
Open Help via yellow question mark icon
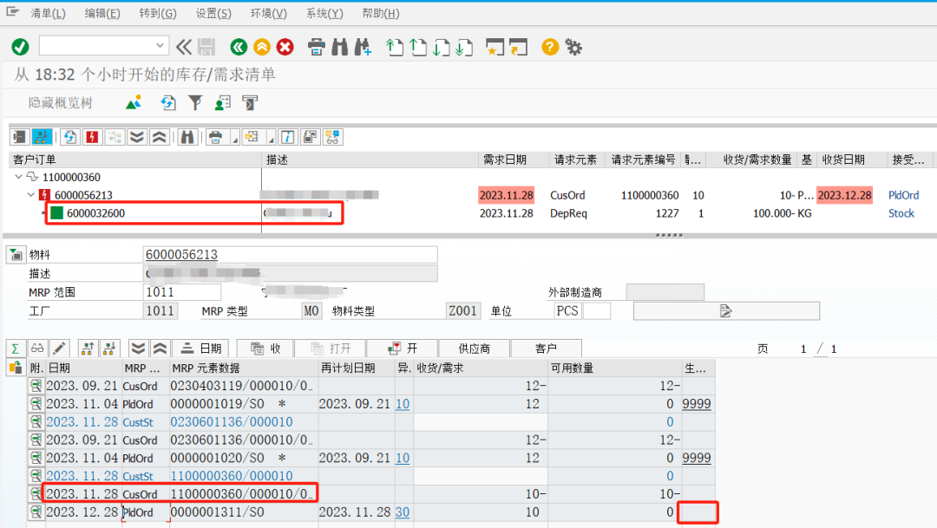pyautogui.click(x=550, y=47)
